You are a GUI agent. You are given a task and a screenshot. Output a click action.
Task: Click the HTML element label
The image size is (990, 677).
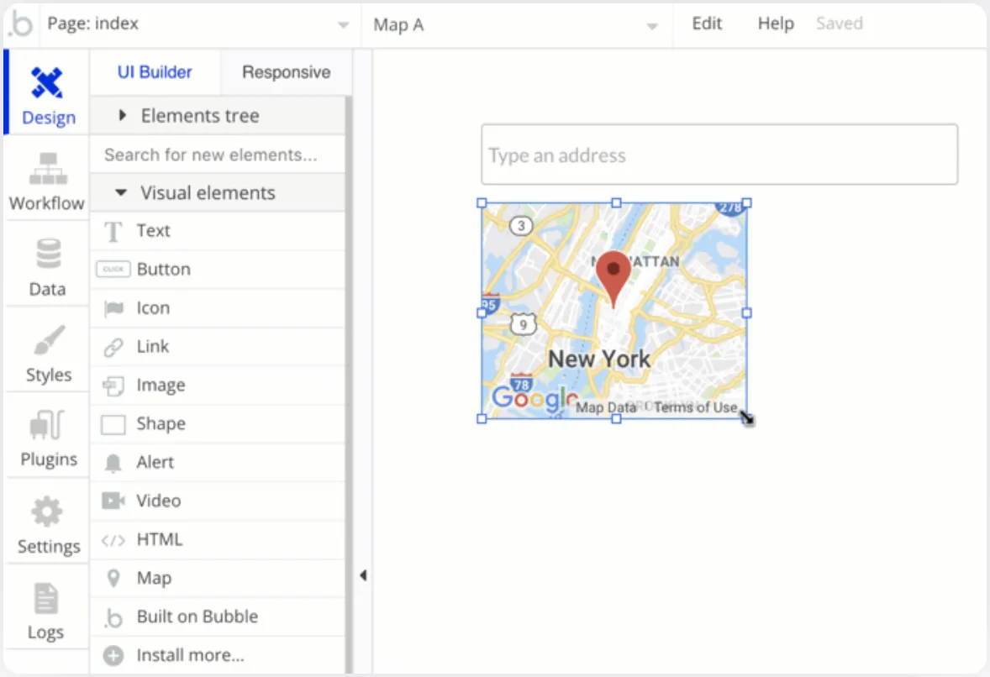coord(160,539)
